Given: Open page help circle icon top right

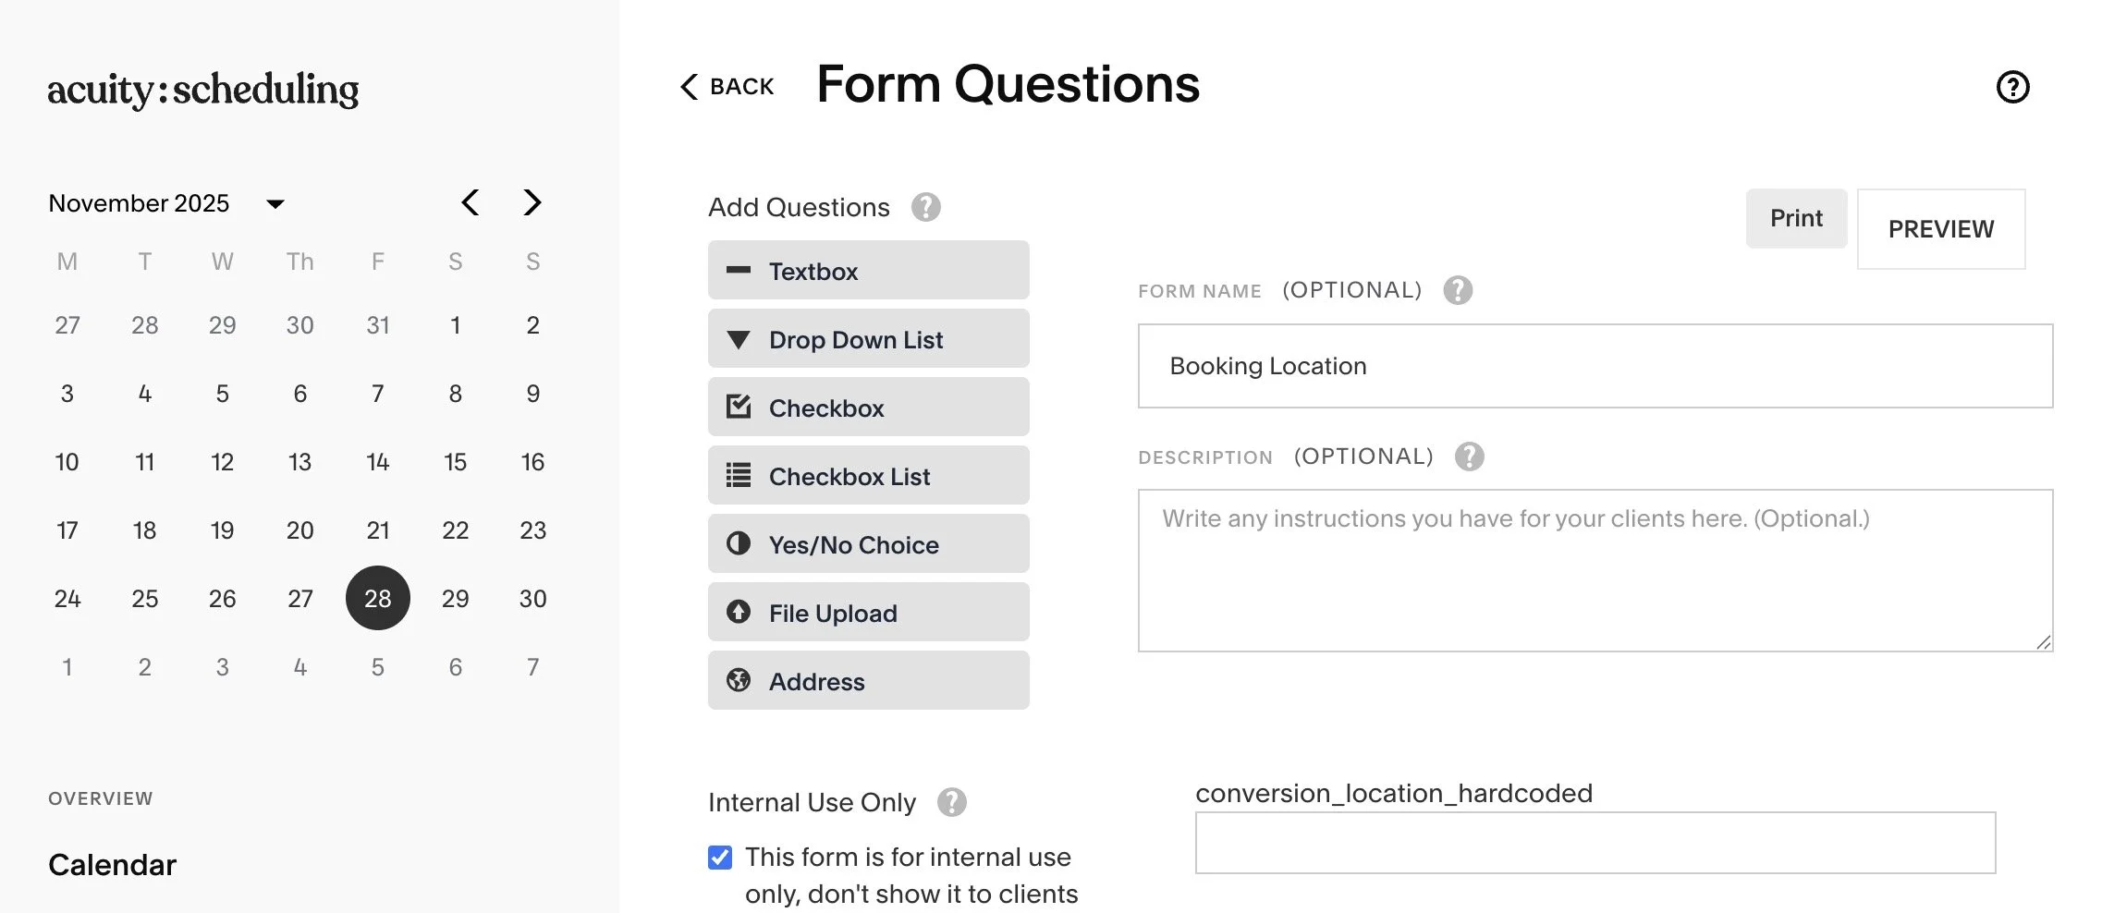Looking at the screenshot, I should [x=2012, y=87].
